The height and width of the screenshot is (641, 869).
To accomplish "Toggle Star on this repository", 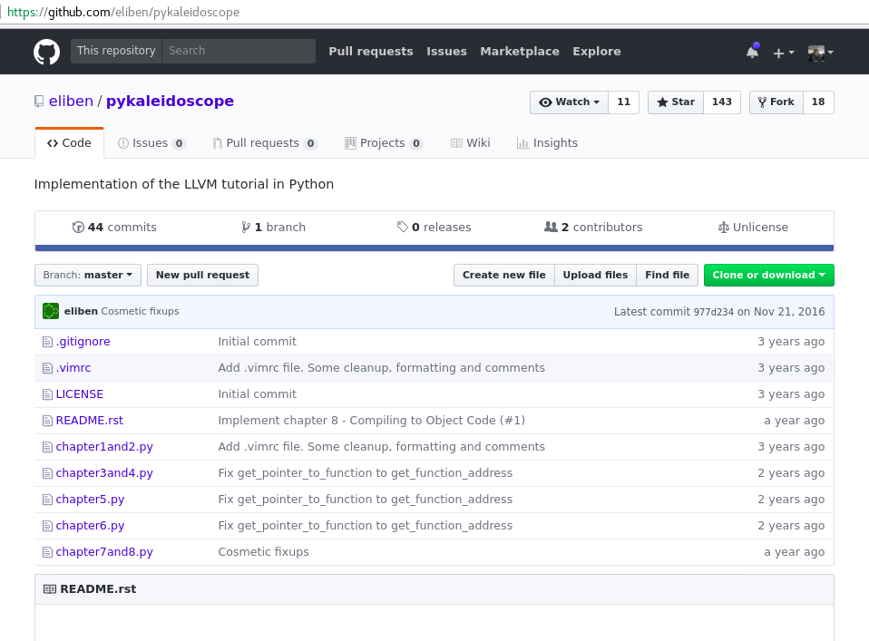I will 676,102.
